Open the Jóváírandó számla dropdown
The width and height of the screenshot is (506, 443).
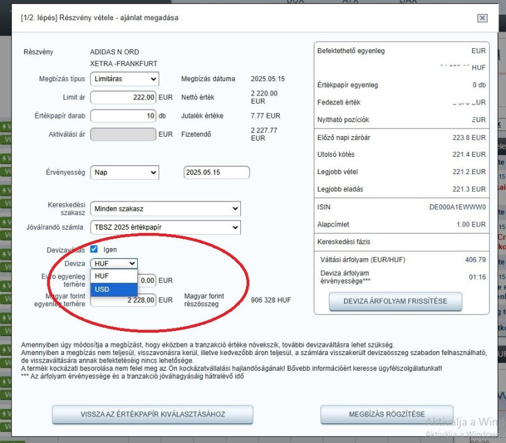pos(166,227)
